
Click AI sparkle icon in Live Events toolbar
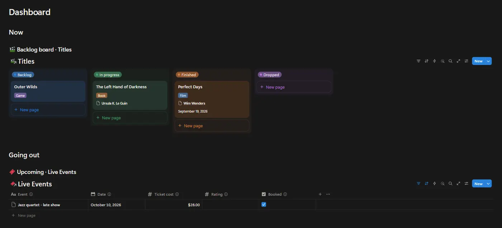pyautogui.click(x=442, y=184)
